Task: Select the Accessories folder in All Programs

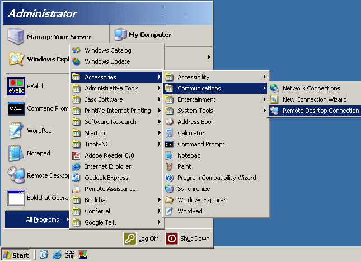Action: click(116, 77)
